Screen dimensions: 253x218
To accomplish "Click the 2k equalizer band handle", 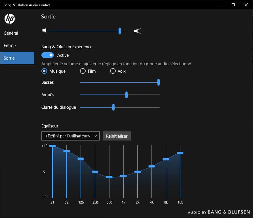I will [x=138, y=172].
